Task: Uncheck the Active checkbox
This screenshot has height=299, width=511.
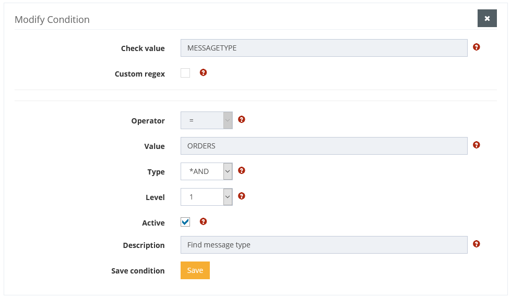Action: coord(185,222)
